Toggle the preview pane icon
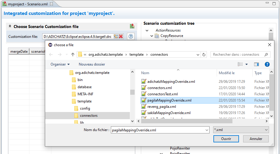Image resolution: width=280 pixels, height=154 pixels. click(257, 64)
